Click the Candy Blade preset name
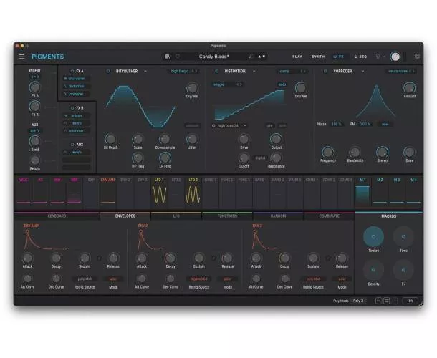 click(x=213, y=57)
